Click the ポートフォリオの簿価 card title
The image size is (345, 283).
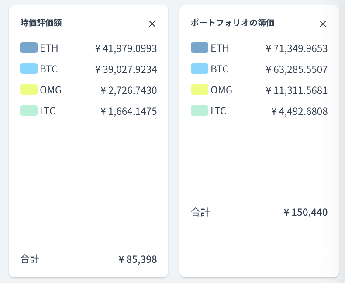232,23
